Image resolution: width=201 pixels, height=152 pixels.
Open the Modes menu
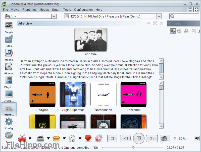tap(44, 10)
